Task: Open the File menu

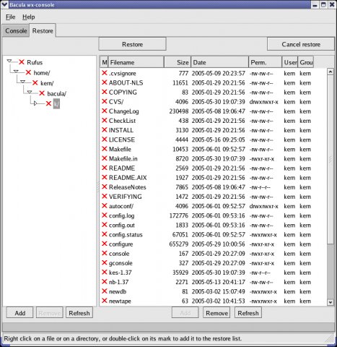Action: pyautogui.click(x=10, y=17)
